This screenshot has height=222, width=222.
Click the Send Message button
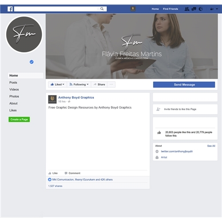point(184,84)
